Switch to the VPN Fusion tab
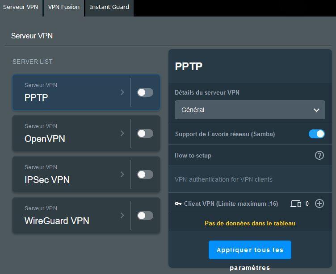 [64, 7]
